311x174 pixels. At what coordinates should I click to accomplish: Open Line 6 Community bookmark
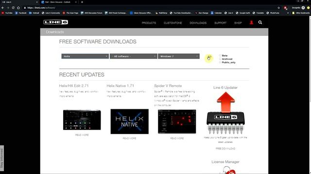point(51,13)
